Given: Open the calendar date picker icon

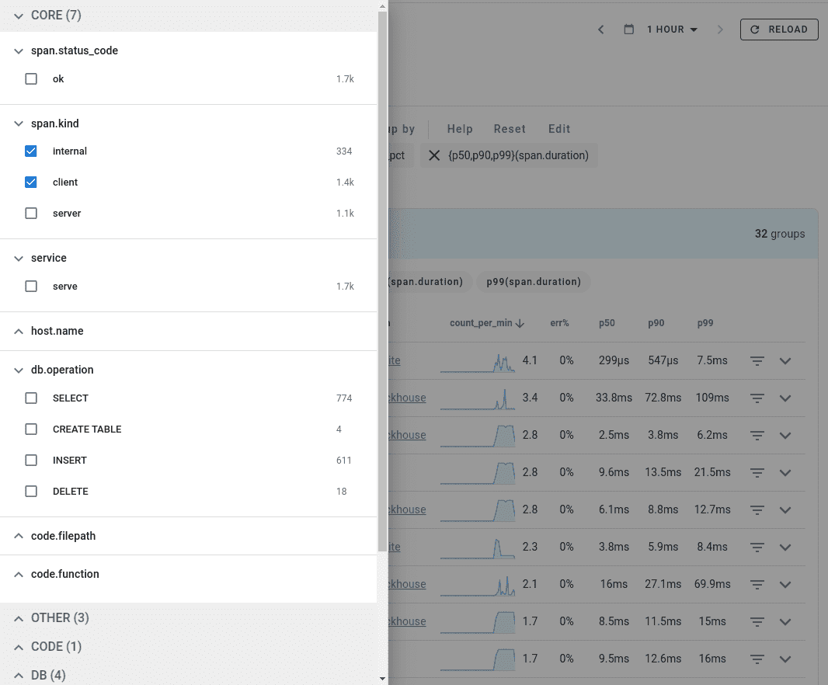Looking at the screenshot, I should pos(629,30).
